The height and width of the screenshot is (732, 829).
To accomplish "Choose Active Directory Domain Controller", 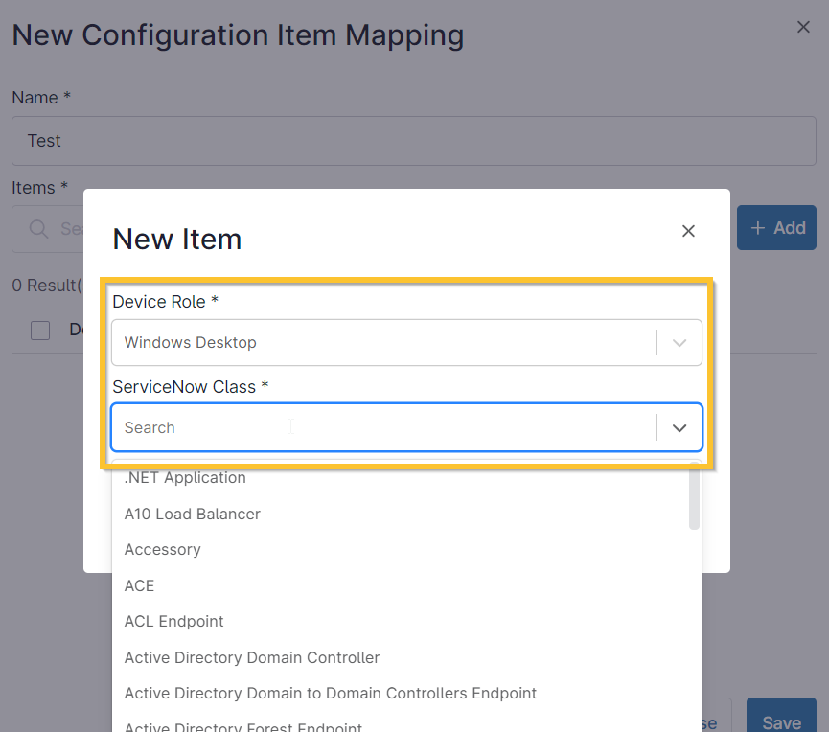I will 252,658.
